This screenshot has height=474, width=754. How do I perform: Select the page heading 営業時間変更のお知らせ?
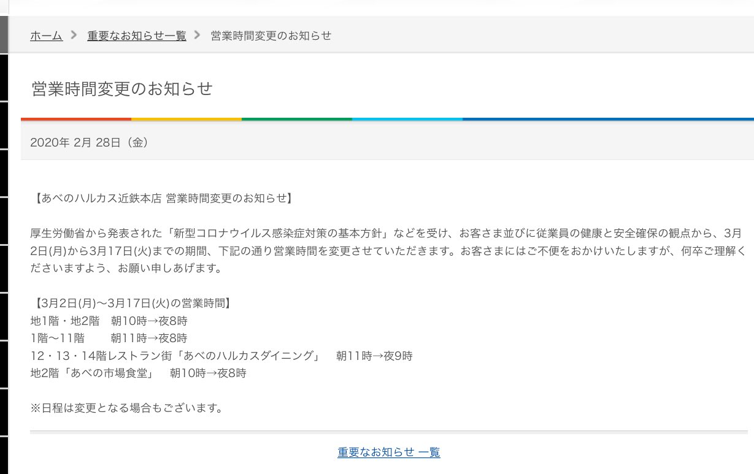coord(121,89)
